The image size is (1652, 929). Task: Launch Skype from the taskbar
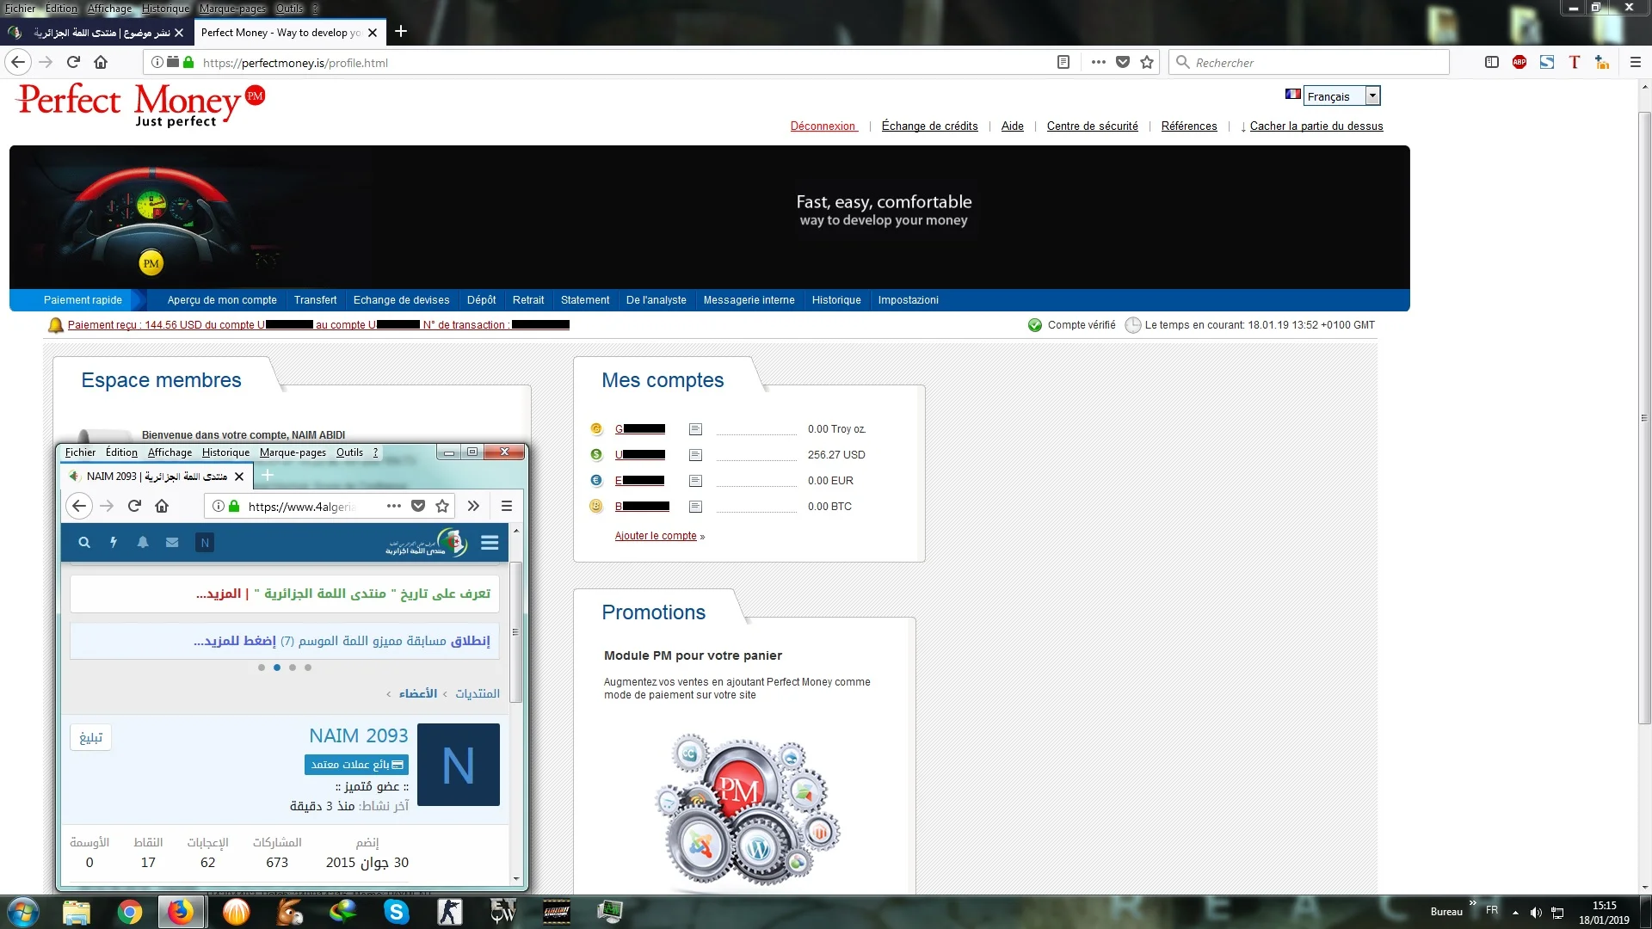397,912
